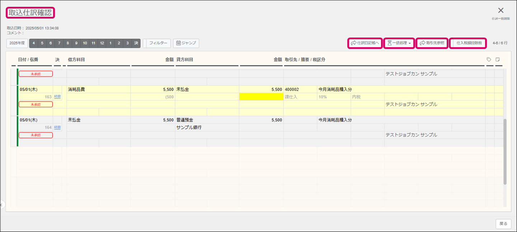Viewport: 517px width, 232px height.
Task: Open the calendar ジャンプ button
Action: [x=186, y=43]
